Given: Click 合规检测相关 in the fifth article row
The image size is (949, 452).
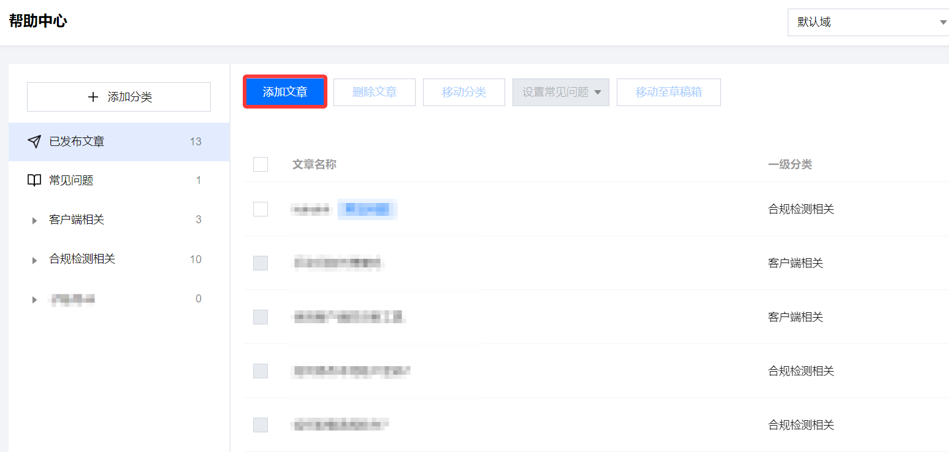Looking at the screenshot, I should click(x=801, y=425).
